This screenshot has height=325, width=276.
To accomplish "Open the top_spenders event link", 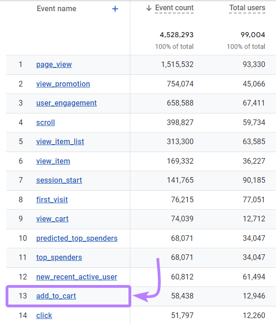I will click(x=59, y=257).
